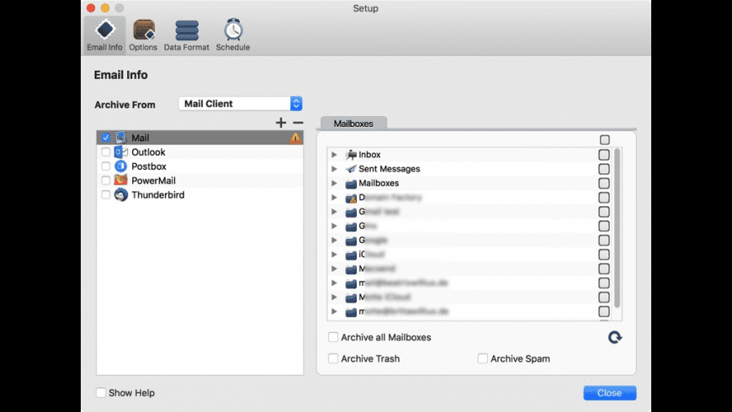Click the warning icon on the Mail row
The height and width of the screenshot is (412, 732).
click(x=294, y=138)
